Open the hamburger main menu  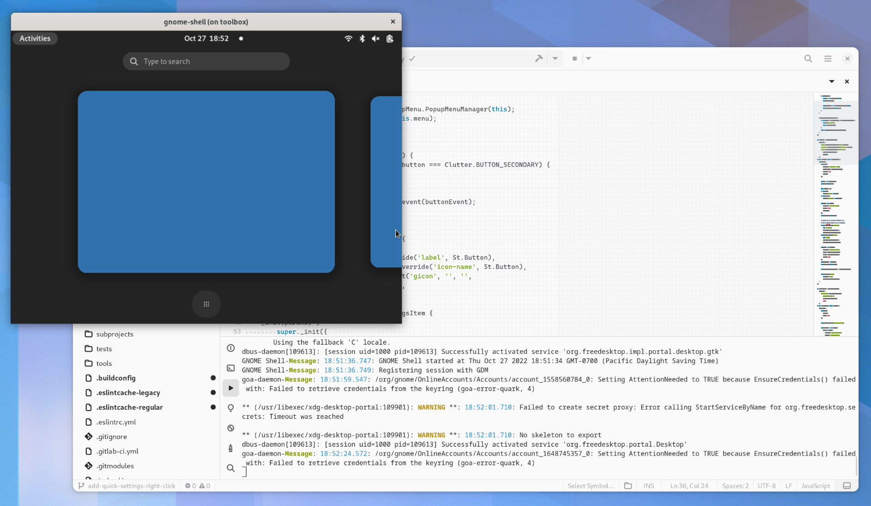(828, 59)
